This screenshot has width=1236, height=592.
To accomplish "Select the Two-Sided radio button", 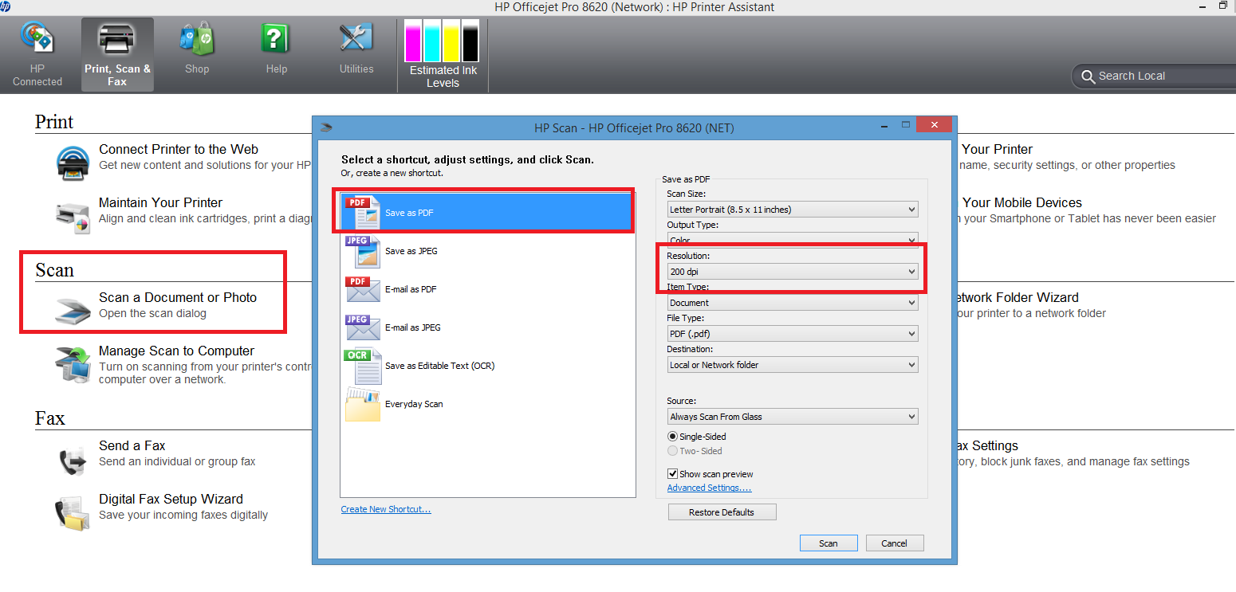I will [672, 451].
